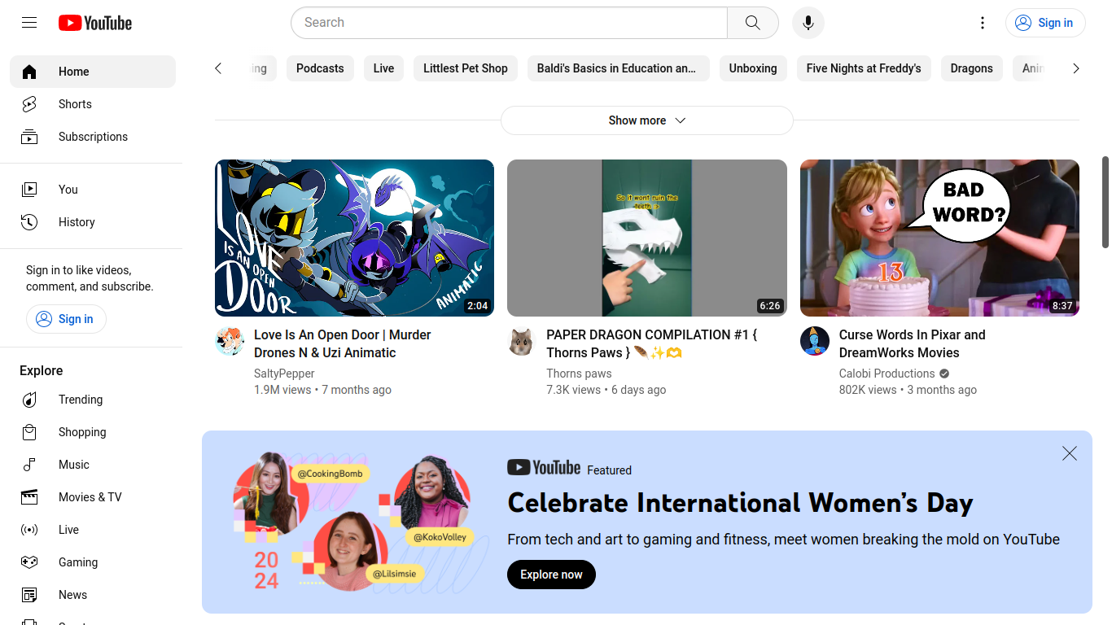Click the sidebar Sign in button
1112x625 pixels.
66,319
